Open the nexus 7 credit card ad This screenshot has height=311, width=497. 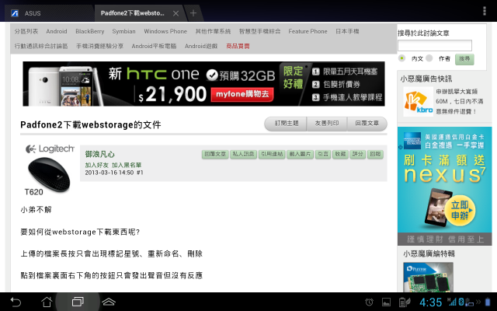[x=444, y=186]
